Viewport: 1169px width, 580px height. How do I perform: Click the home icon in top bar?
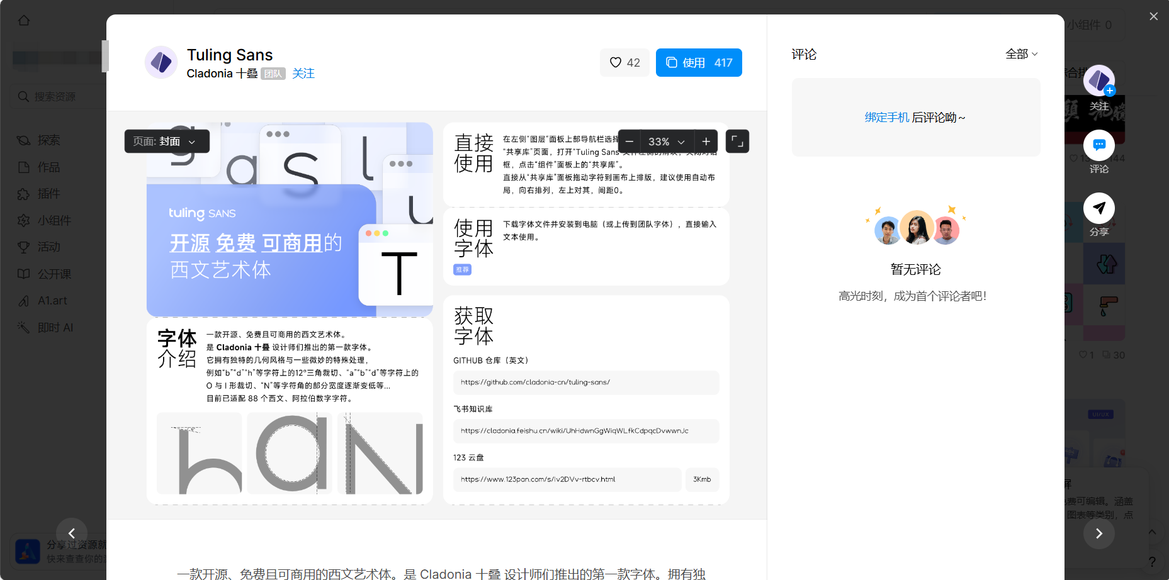24,20
